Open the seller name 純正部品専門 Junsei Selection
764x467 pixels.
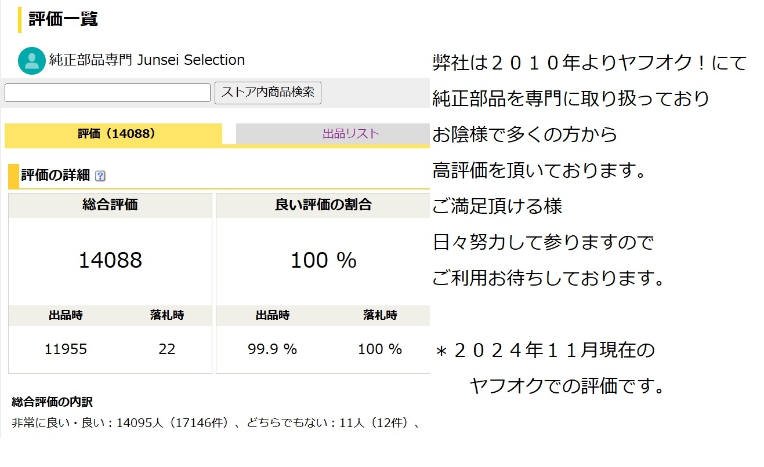(145, 60)
